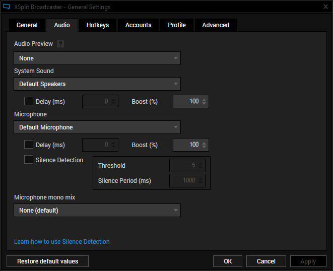Expand the Microphone mono mix dropdown
The height and width of the screenshot is (271, 333).
[x=97, y=211]
